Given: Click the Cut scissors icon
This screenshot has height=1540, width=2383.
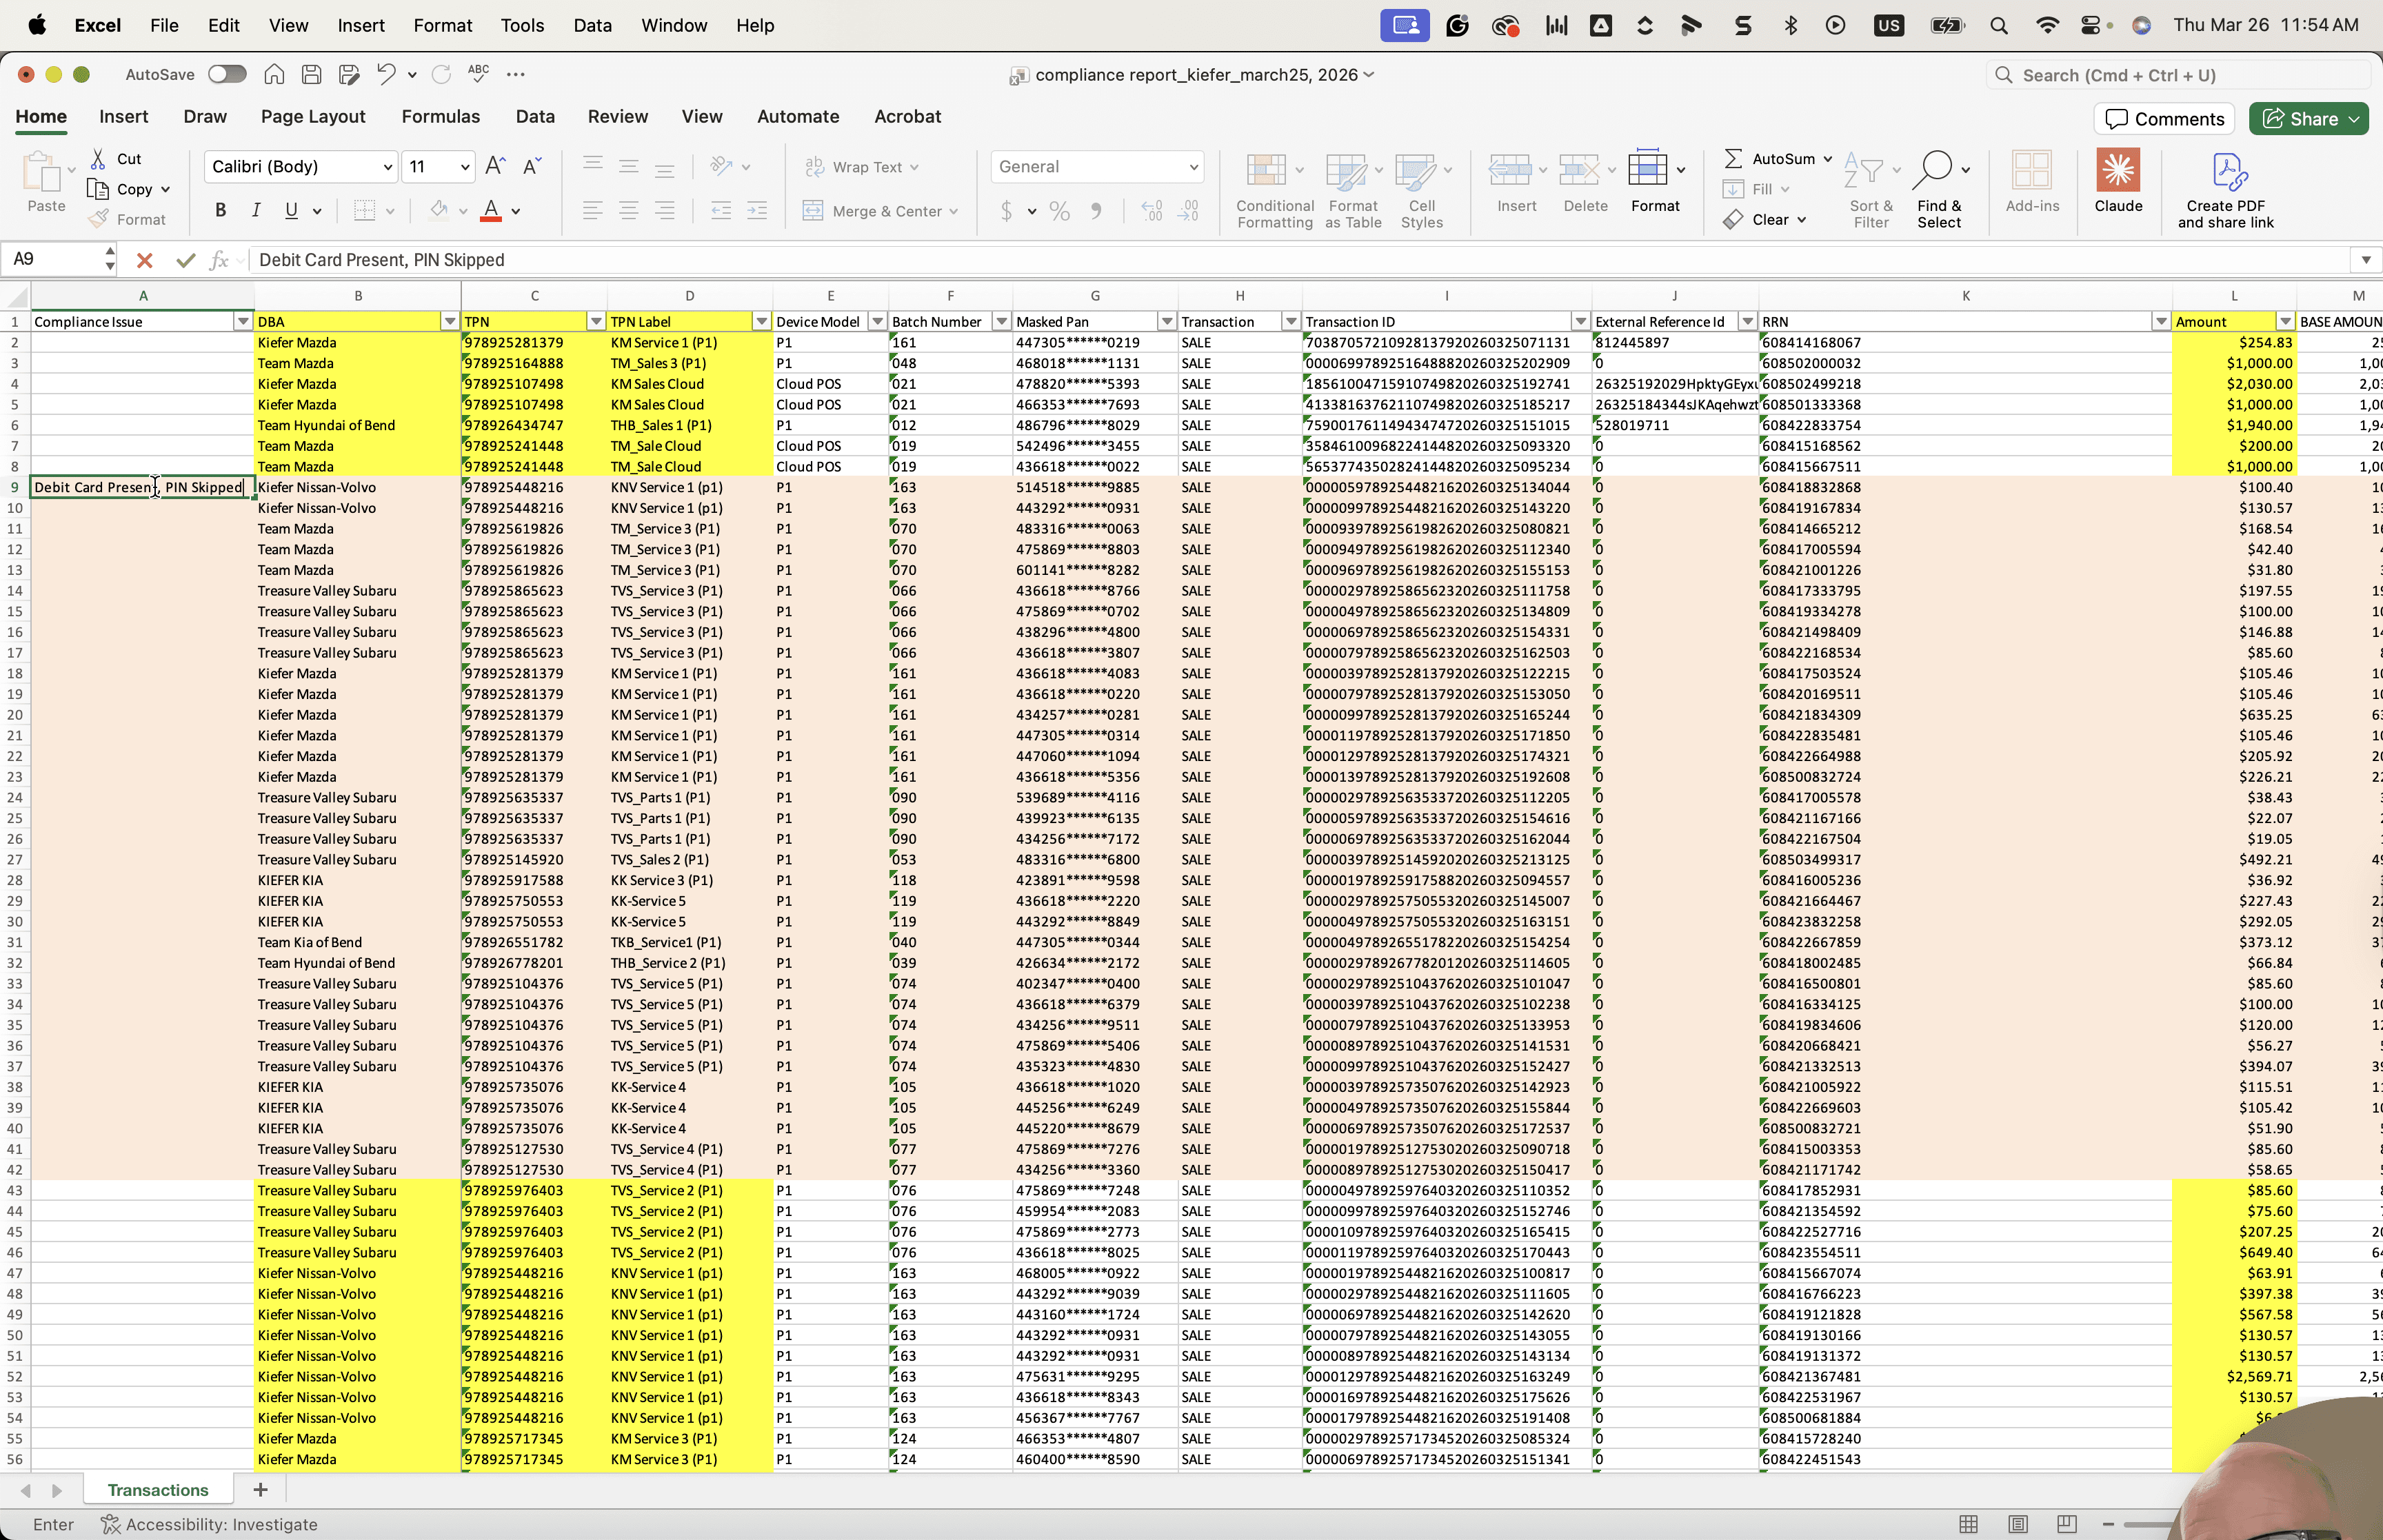Looking at the screenshot, I should click(98, 159).
